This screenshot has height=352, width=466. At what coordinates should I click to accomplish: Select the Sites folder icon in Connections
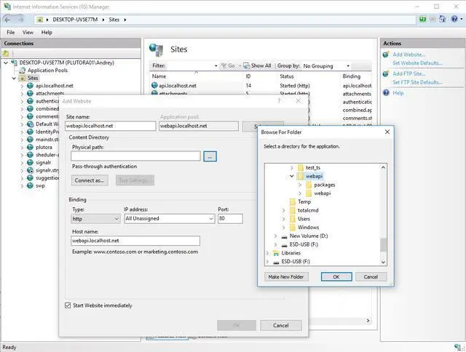(21, 79)
